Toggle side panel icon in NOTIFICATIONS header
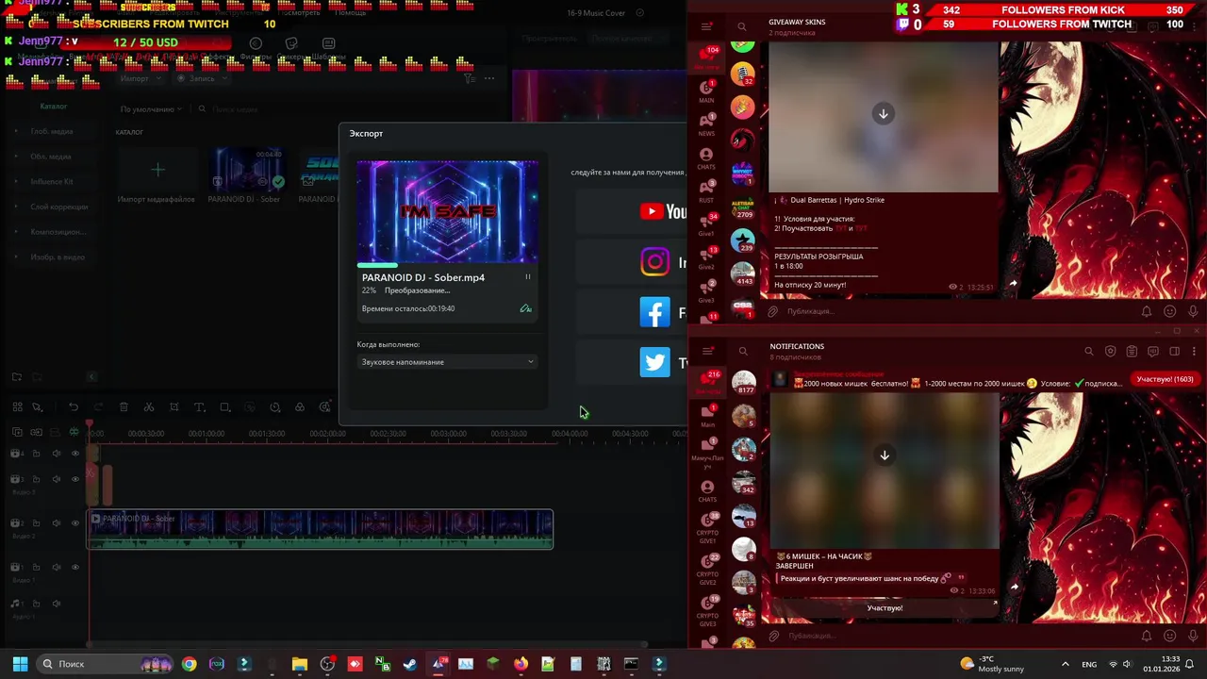 (1175, 352)
